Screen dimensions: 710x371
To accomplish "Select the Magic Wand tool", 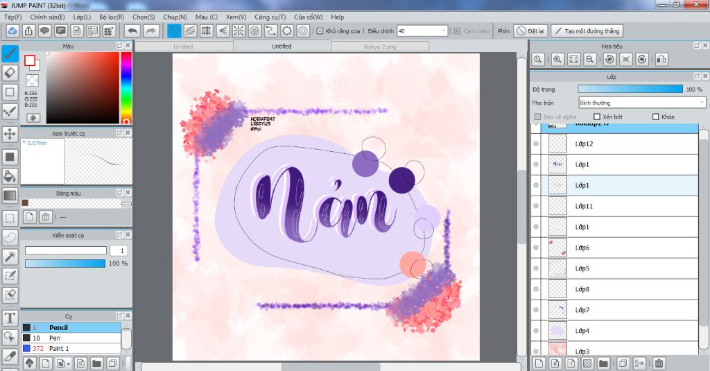I will pos(10,257).
